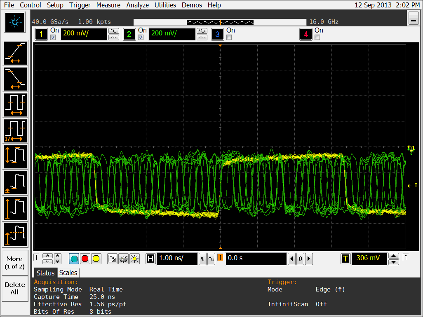423x317 pixels.
Task: Select the fall time measurement icon
Action: point(15,79)
